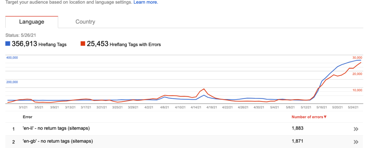Image resolution: width=370 pixels, height=148 pixels.
Task: Open the Learn more link
Action: (146, 2)
